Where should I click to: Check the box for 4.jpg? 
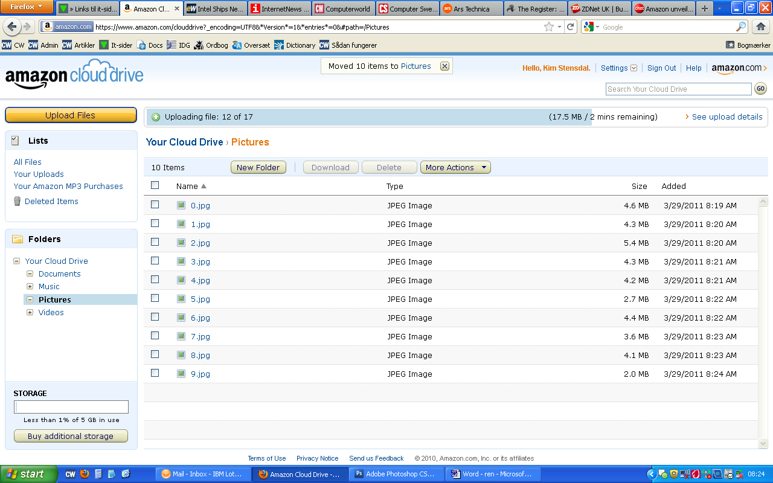155,280
